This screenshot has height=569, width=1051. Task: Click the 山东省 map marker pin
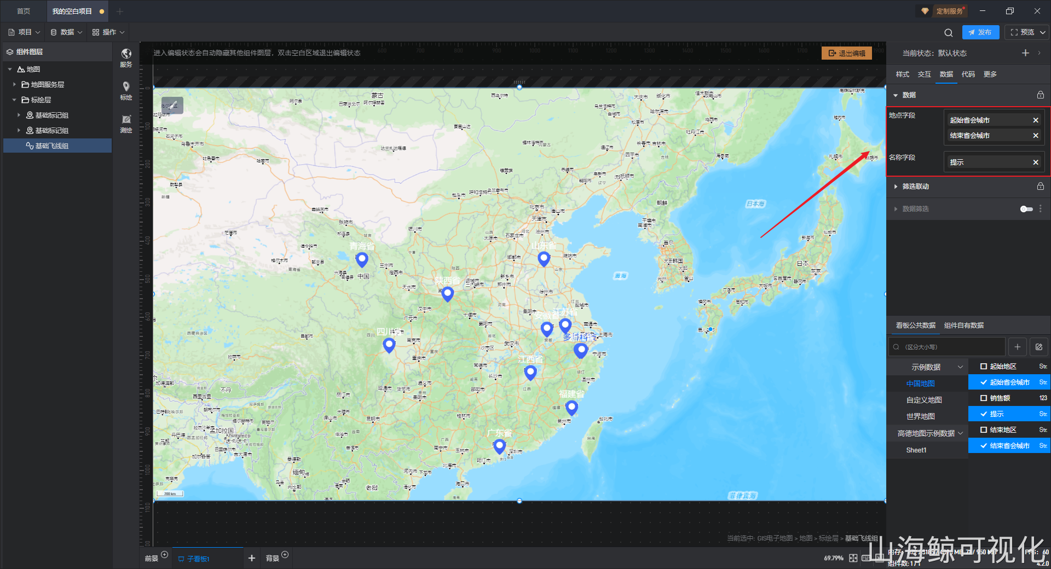(x=544, y=259)
